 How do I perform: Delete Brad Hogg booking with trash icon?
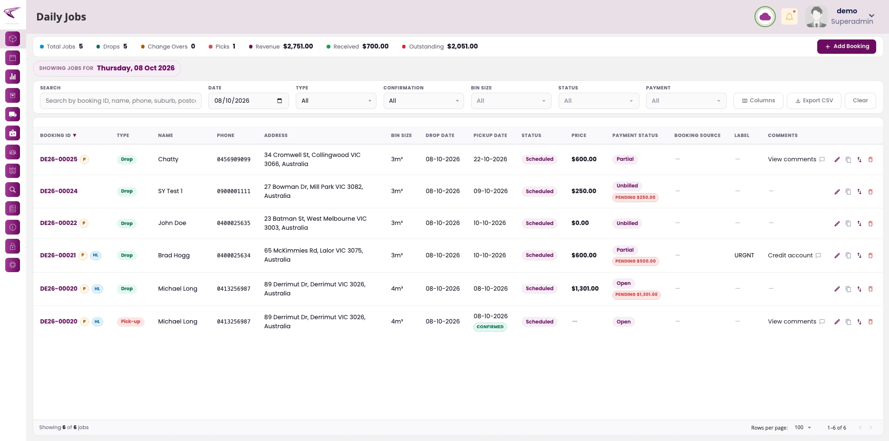pos(870,255)
